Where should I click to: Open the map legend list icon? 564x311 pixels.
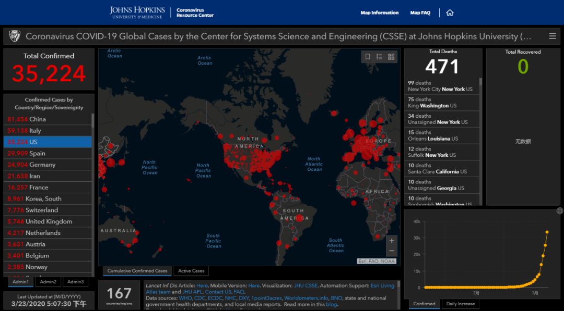pos(379,57)
